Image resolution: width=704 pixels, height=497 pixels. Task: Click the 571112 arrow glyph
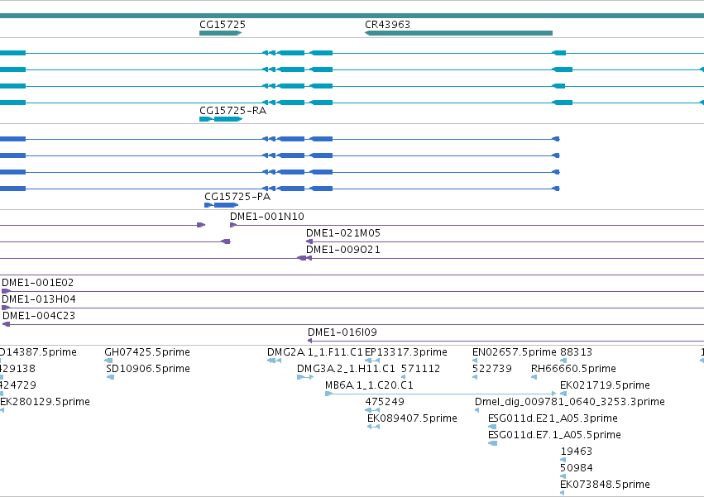403,377
